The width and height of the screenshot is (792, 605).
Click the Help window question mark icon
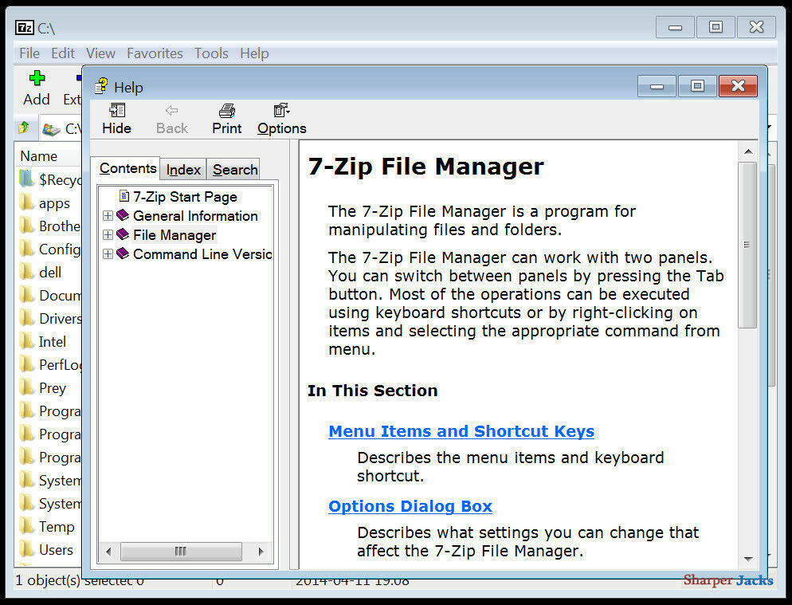tap(101, 86)
